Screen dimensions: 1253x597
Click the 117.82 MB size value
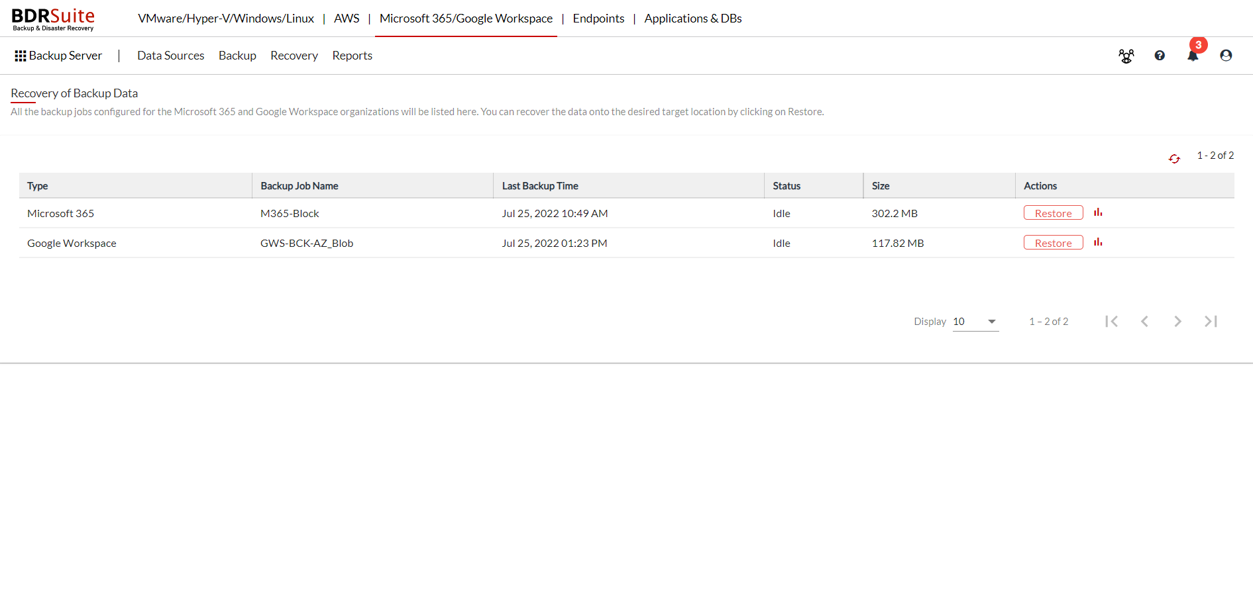(x=898, y=243)
